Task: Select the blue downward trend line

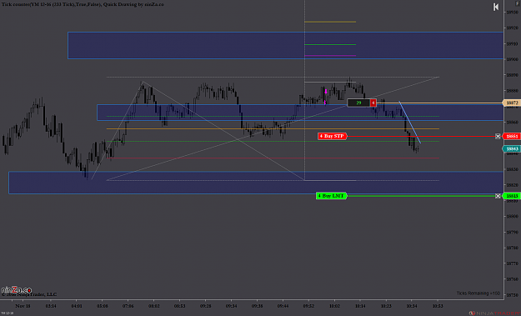Action: pyautogui.click(x=410, y=123)
